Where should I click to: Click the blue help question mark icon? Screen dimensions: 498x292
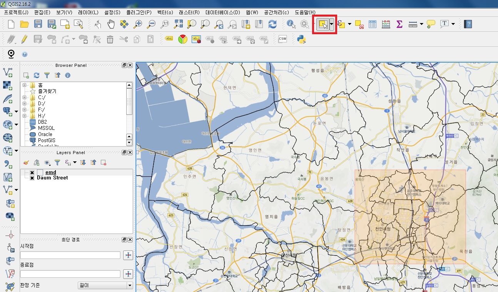tap(25, 55)
